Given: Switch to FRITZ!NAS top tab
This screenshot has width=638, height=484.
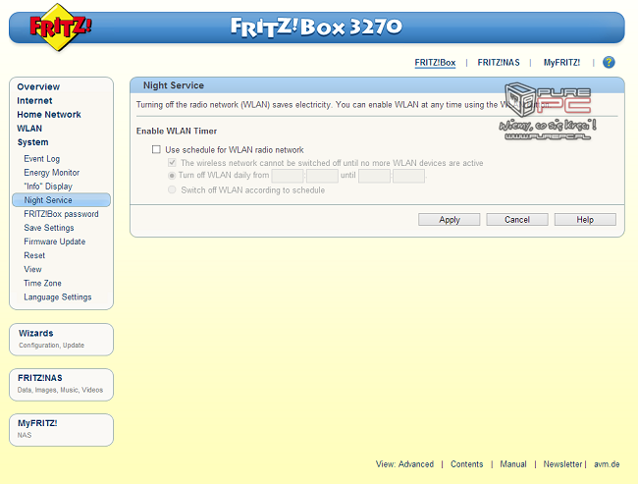Looking at the screenshot, I should (499, 63).
